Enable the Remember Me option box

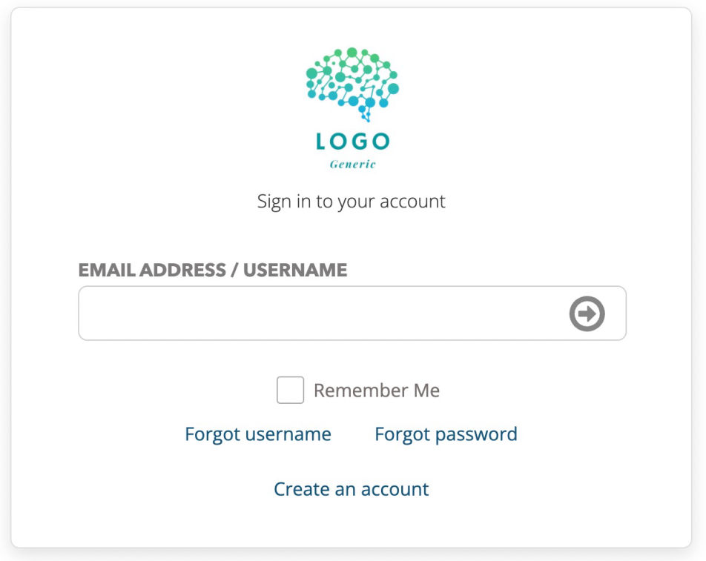[290, 391]
